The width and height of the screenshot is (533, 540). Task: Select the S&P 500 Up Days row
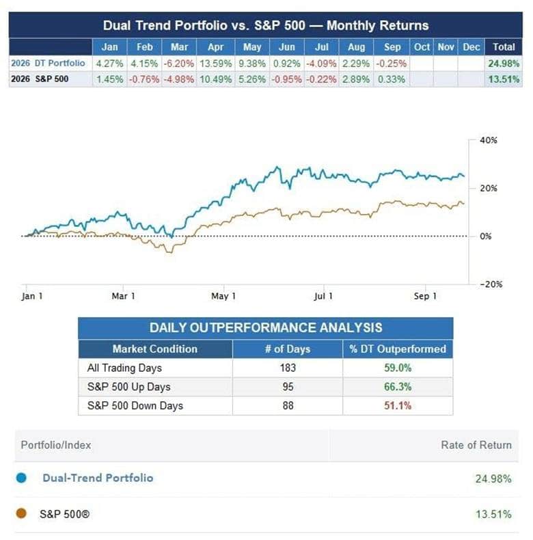point(265,387)
